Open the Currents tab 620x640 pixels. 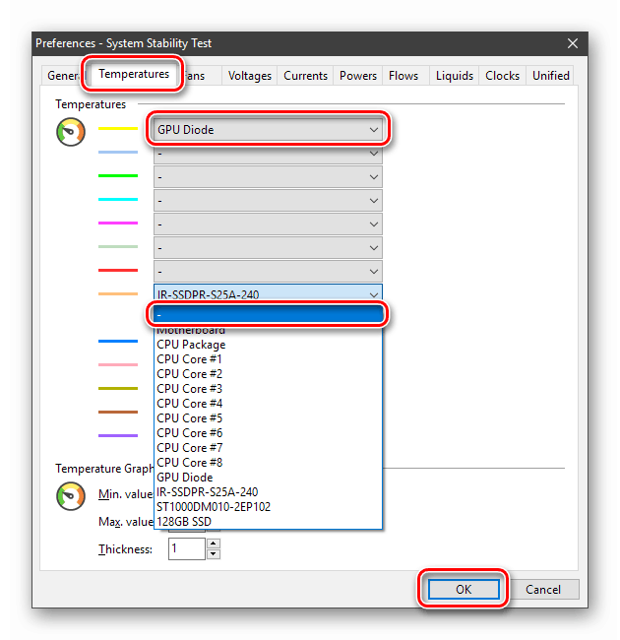(x=305, y=76)
